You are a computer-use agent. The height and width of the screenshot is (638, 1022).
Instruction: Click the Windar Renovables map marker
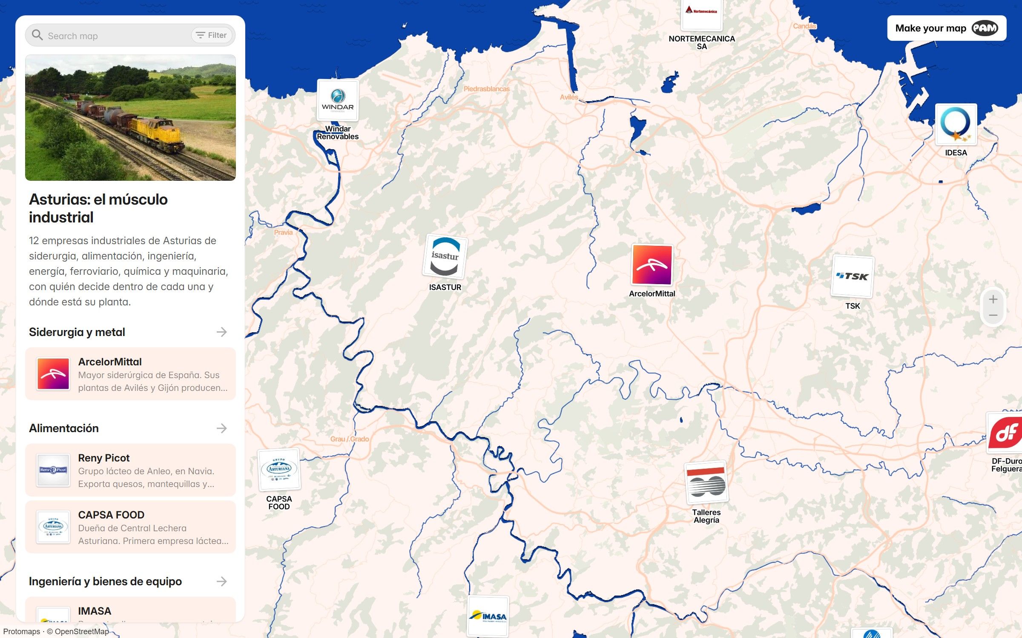pos(338,100)
